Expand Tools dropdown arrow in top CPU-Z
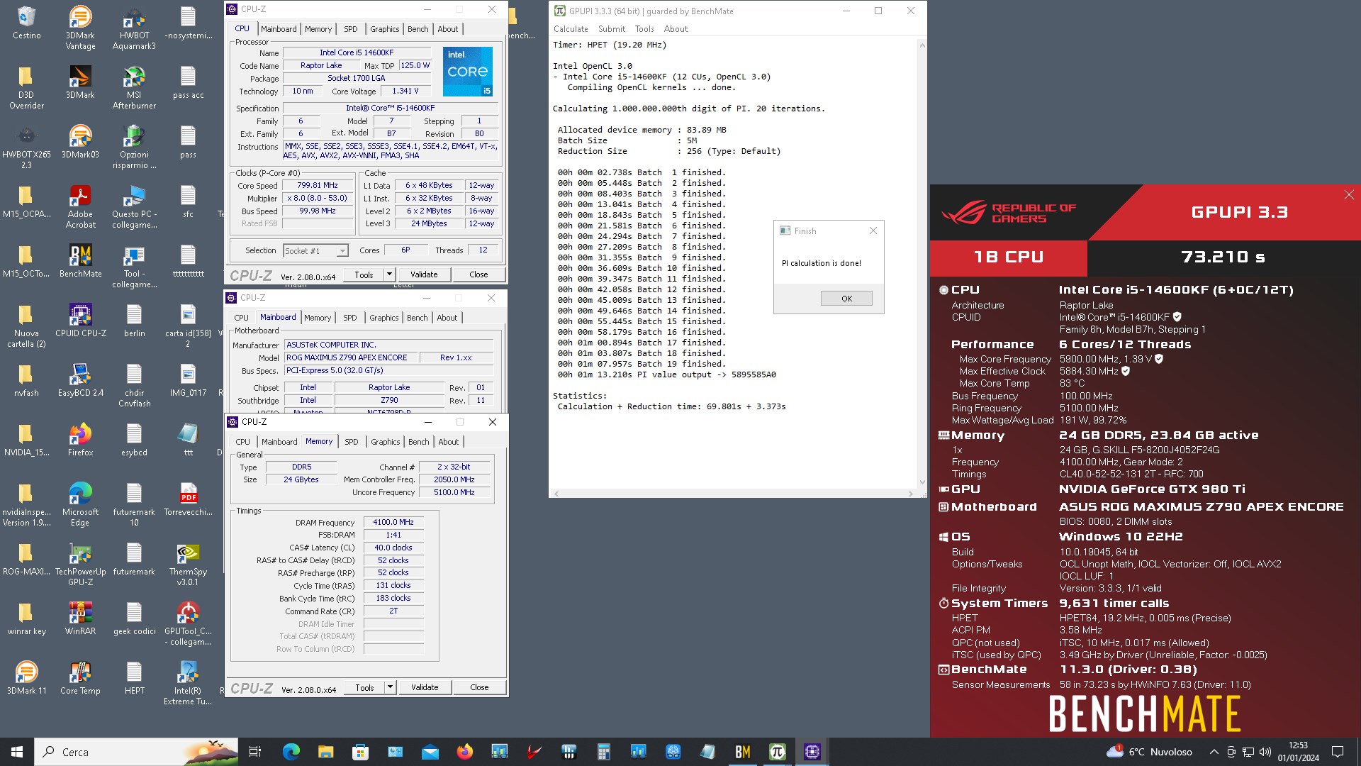1361x766 pixels. 389,274
